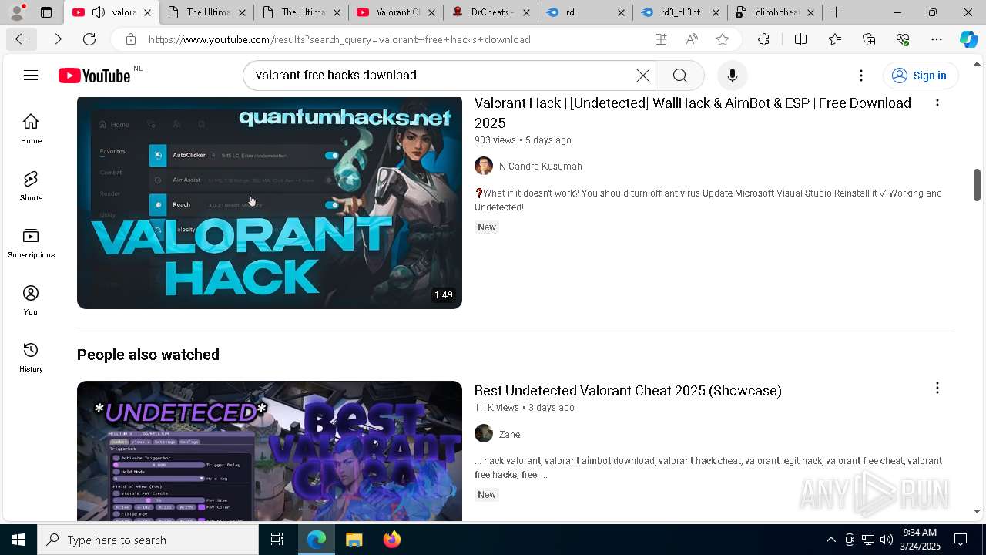This screenshot has height=555, width=986.
Task: Switch to the rd tab
Action: [585, 12]
